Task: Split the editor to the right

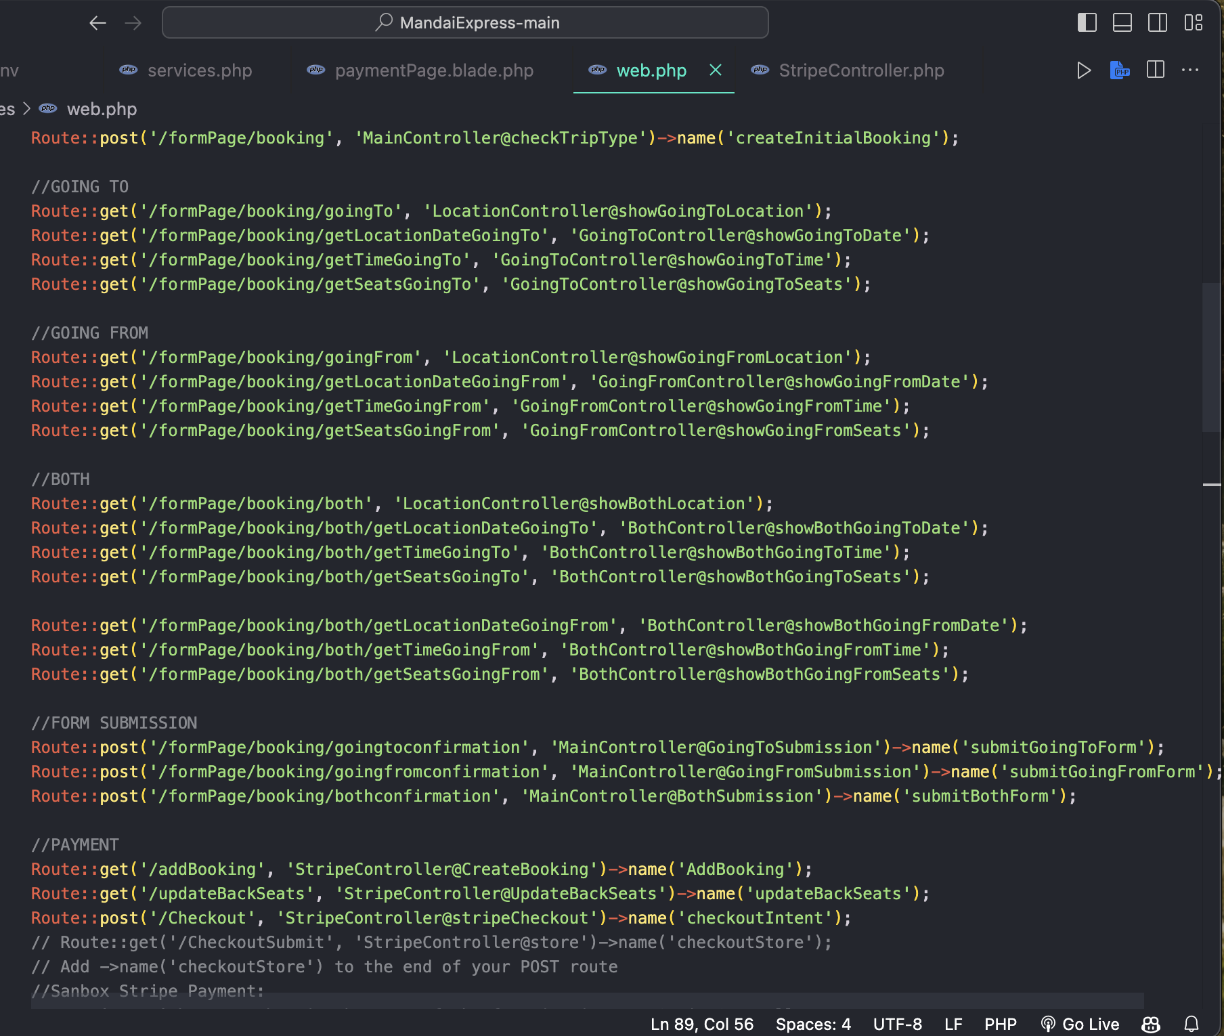Action: click(1156, 70)
